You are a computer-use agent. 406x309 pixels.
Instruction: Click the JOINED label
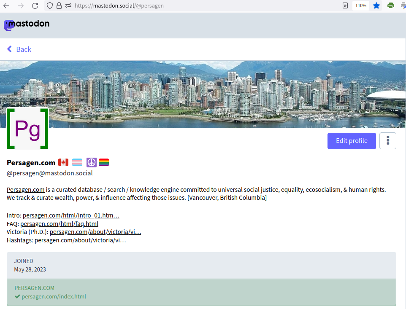(x=24, y=261)
